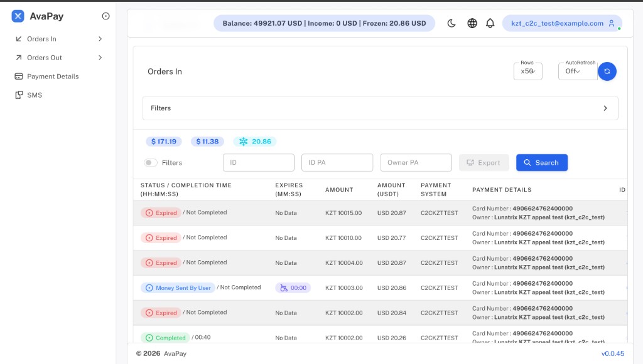Expand the Orders In submenu chevron
The image size is (643, 364).
tap(100, 39)
